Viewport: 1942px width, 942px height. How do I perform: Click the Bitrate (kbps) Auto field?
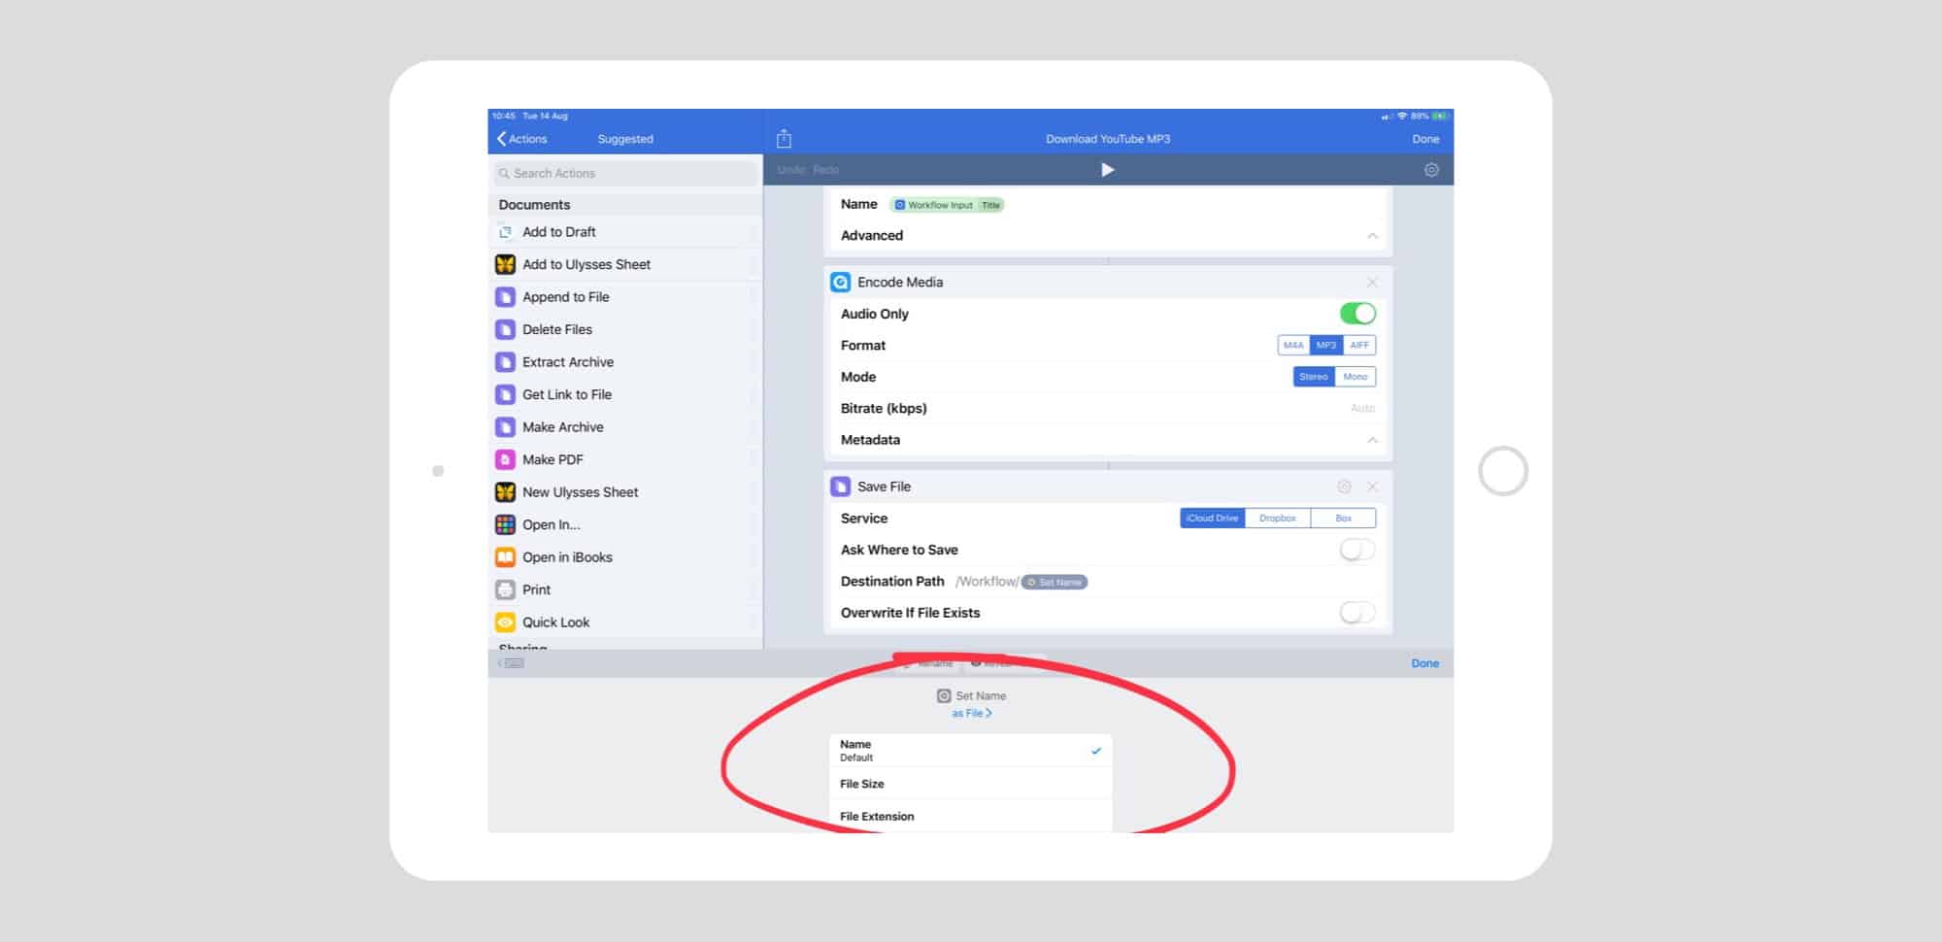pyautogui.click(x=1362, y=409)
